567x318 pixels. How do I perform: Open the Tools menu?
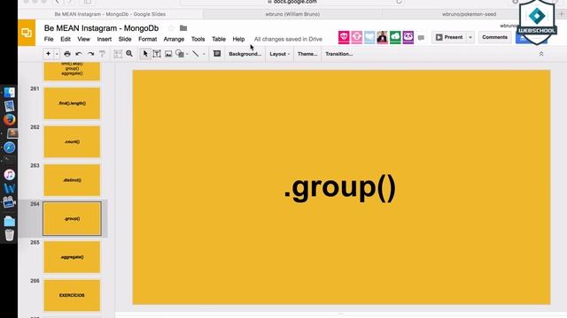pos(198,39)
